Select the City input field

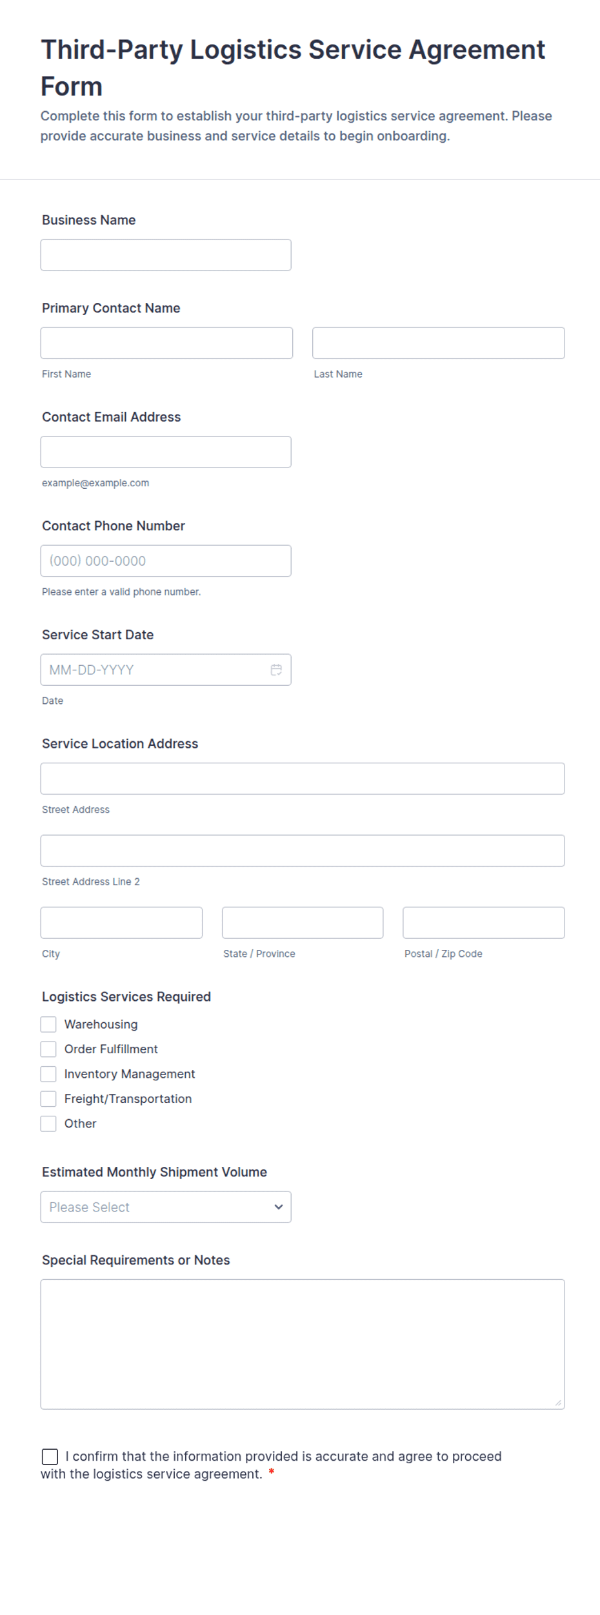click(121, 923)
